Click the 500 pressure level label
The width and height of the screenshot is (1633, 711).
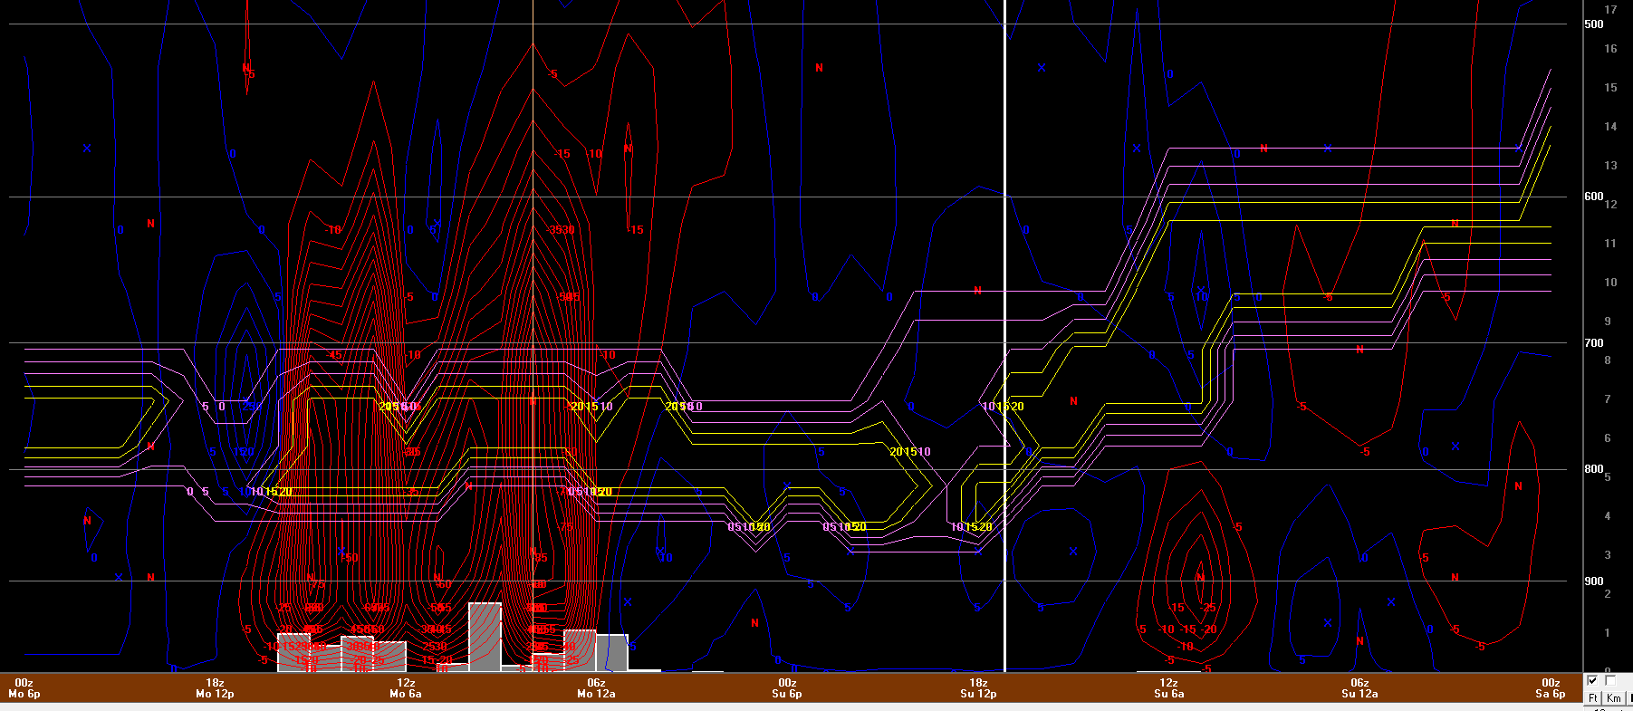click(x=1594, y=24)
